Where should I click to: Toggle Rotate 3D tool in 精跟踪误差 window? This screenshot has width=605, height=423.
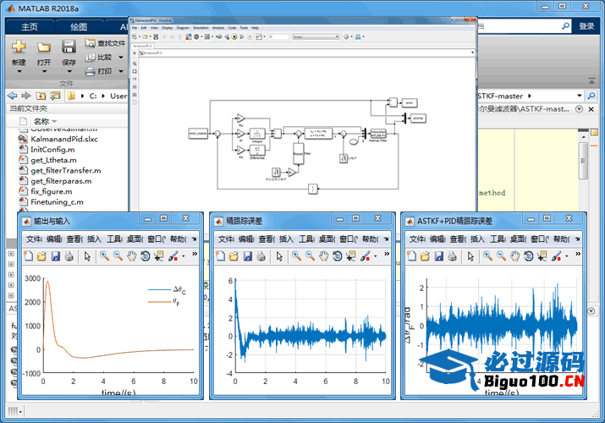338,256
